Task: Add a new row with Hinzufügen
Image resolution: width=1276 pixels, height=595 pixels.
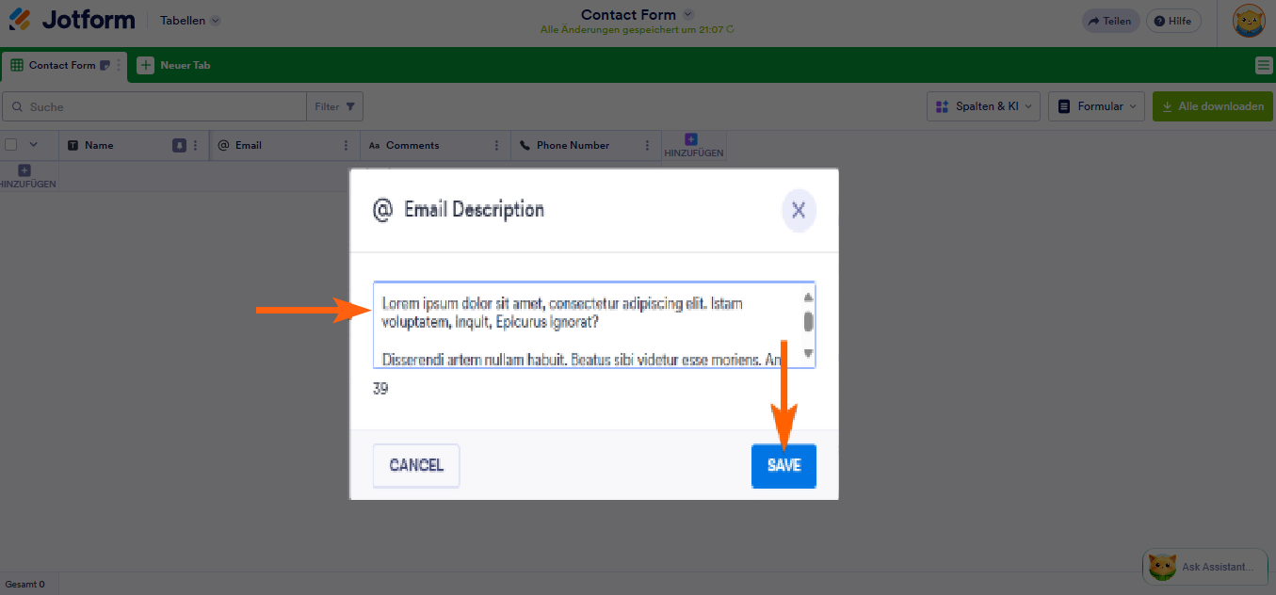Action: 26,177
